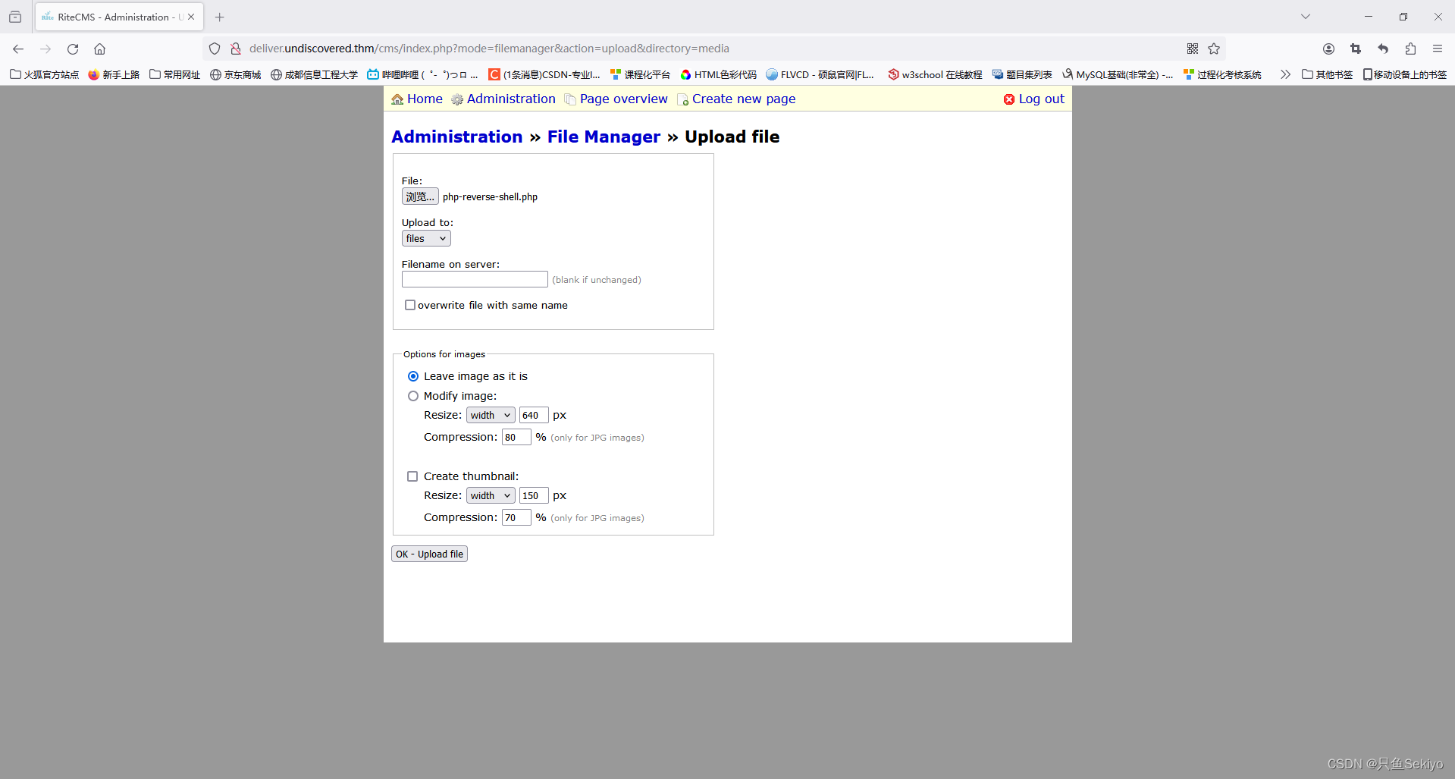Select the Modify image option
Screen dimensions: 1455x779
tap(413, 396)
